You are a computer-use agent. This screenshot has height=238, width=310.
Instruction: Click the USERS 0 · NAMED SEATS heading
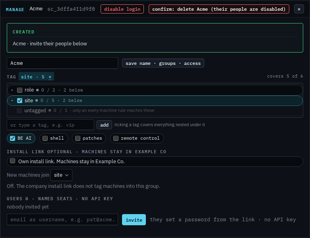(x=60, y=199)
